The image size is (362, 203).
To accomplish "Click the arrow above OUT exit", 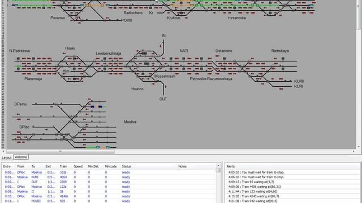I will 166,86.
